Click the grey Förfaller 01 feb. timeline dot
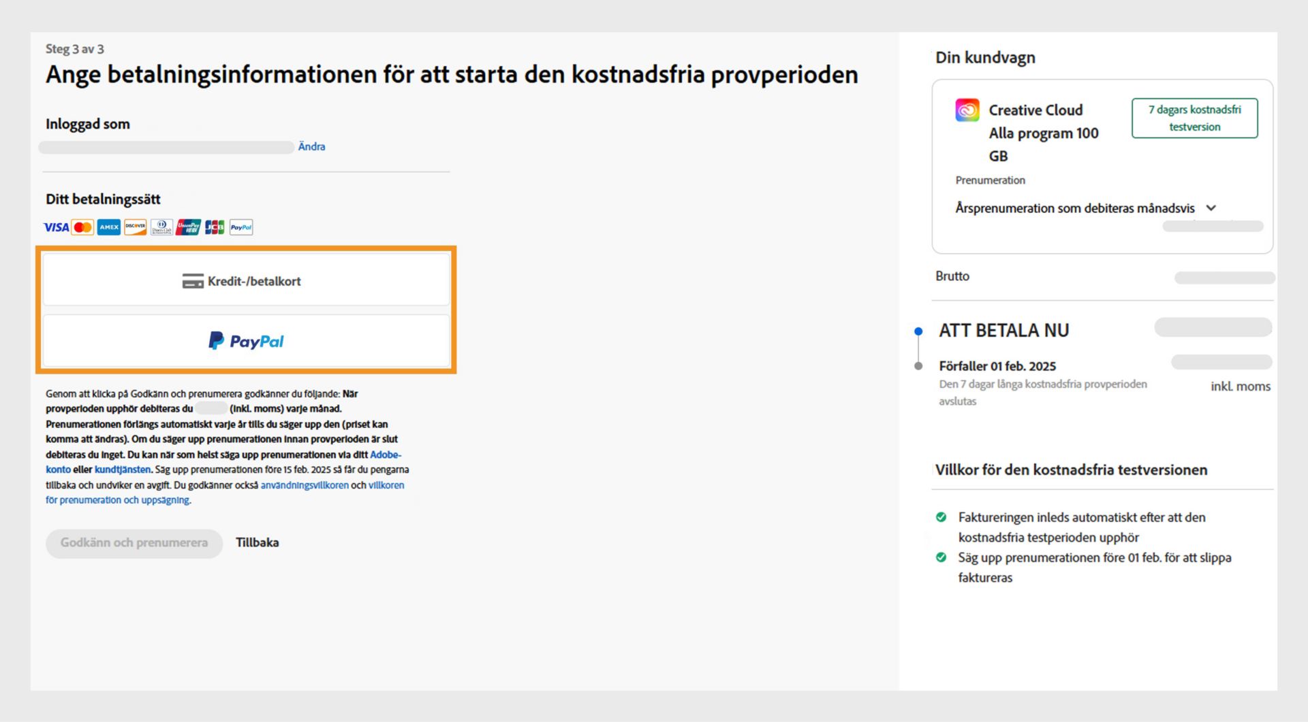The image size is (1308, 722). pyautogui.click(x=918, y=366)
